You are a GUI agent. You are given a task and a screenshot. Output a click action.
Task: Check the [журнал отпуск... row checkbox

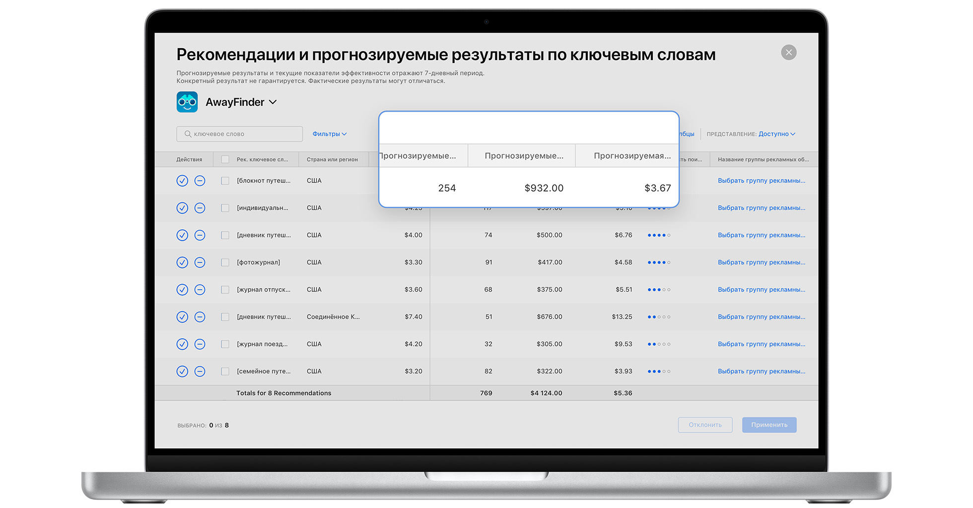click(225, 290)
